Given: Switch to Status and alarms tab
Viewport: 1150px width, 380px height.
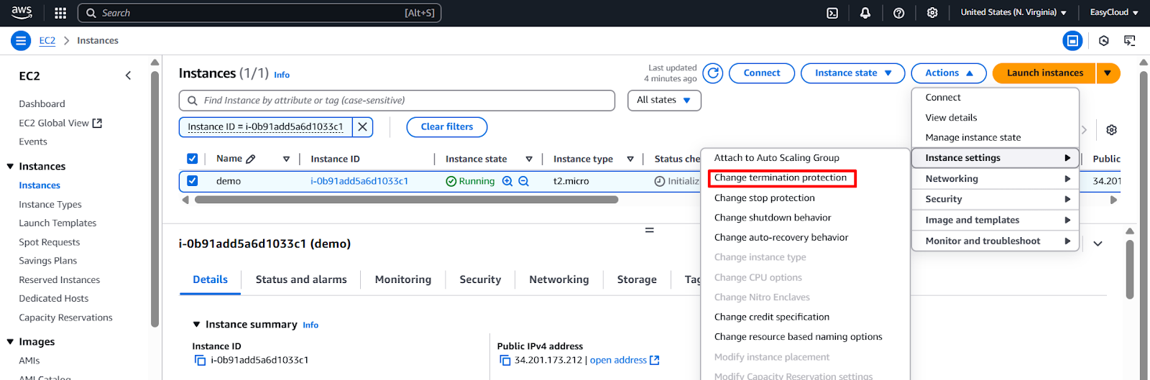Looking at the screenshot, I should (301, 280).
